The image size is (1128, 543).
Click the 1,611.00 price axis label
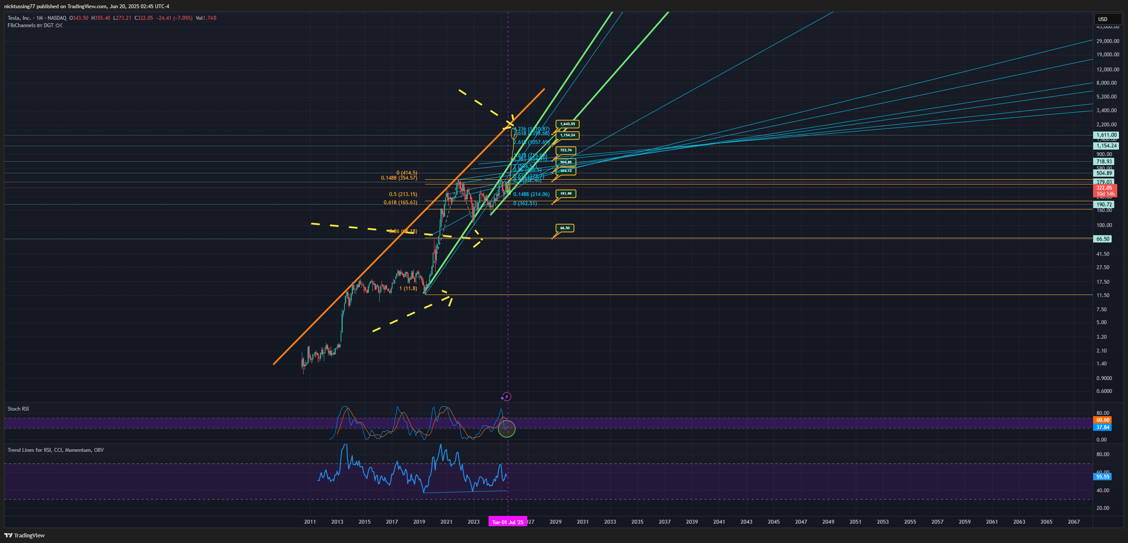coord(1106,135)
